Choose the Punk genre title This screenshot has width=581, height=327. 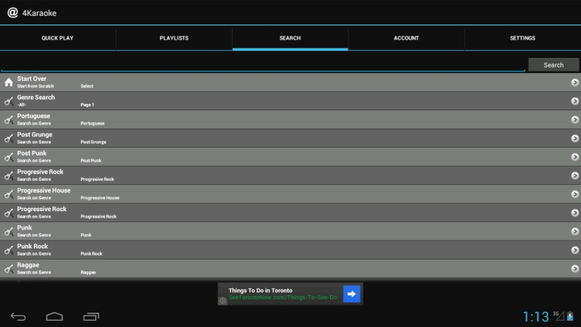[x=25, y=227]
